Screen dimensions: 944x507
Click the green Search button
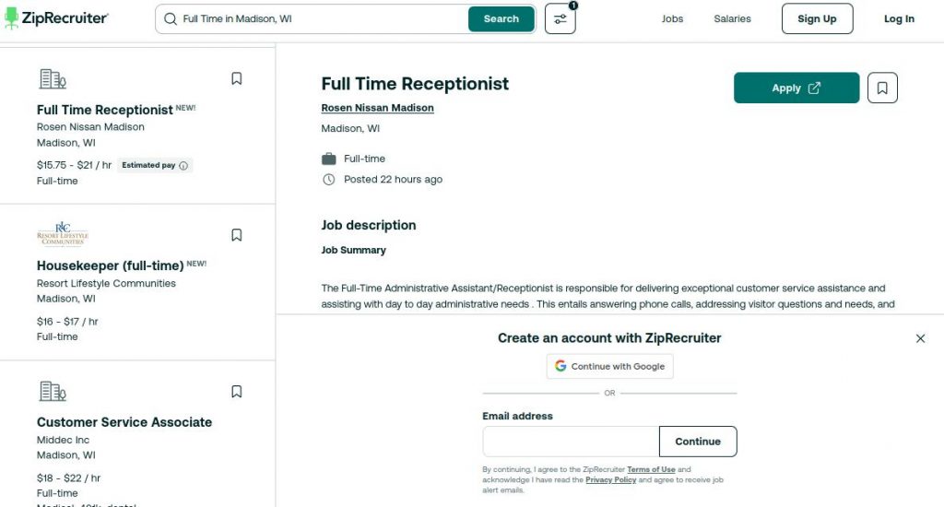pos(501,18)
